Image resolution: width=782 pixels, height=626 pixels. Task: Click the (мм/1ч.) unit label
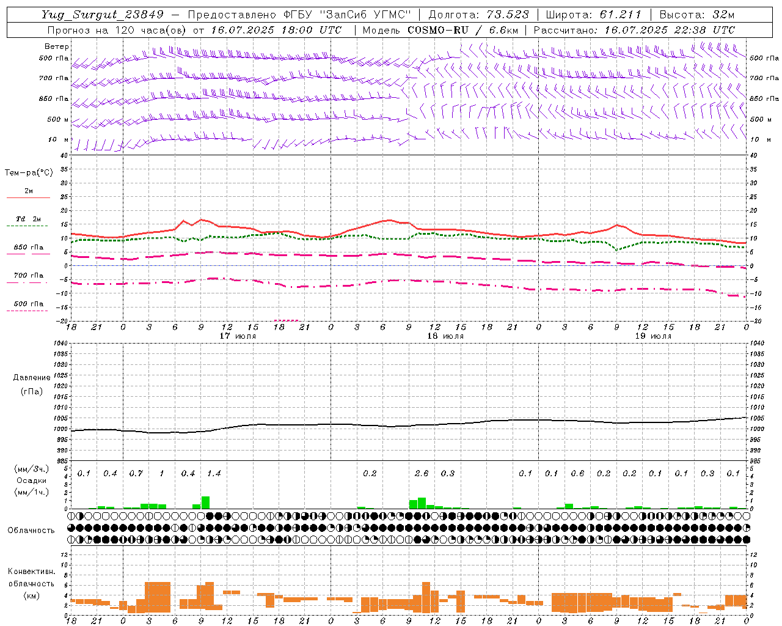point(31,492)
